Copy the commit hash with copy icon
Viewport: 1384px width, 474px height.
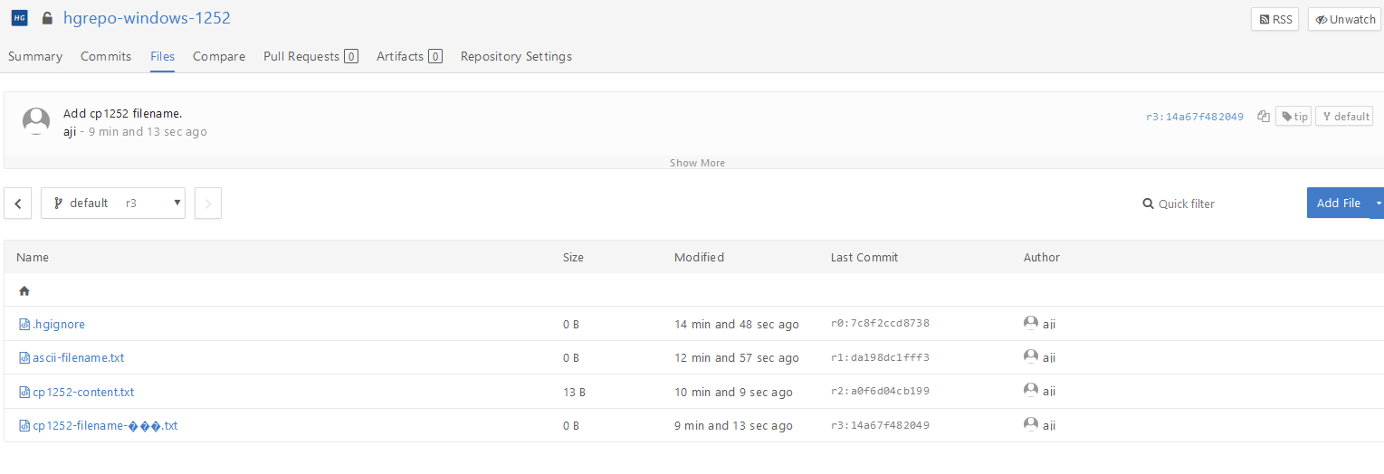[x=1263, y=117]
